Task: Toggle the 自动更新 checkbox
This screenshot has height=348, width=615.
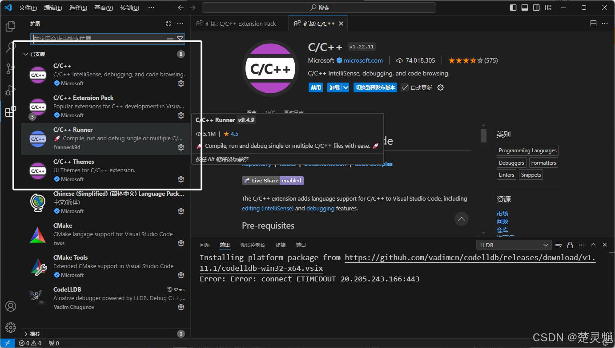Action: 405,87
